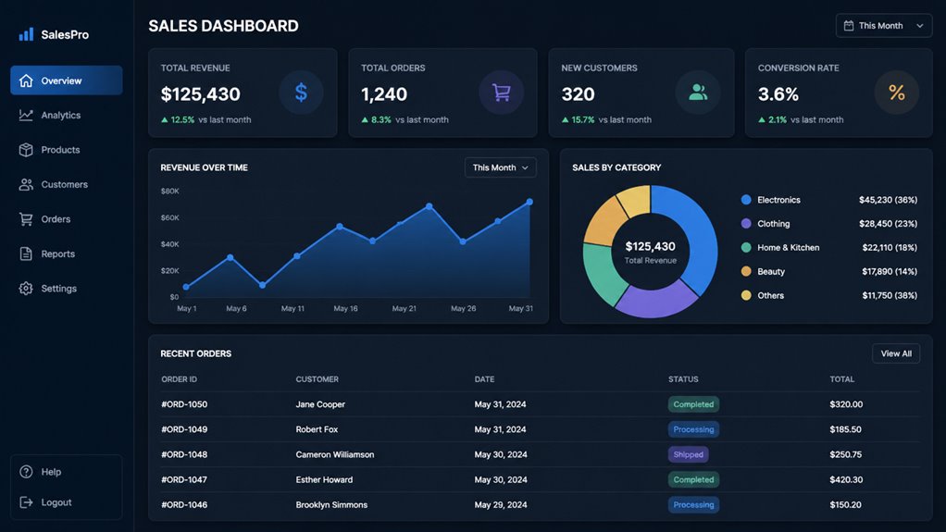The image size is (946, 532).
Task: Click the STATUS column header
Action: 683,379
